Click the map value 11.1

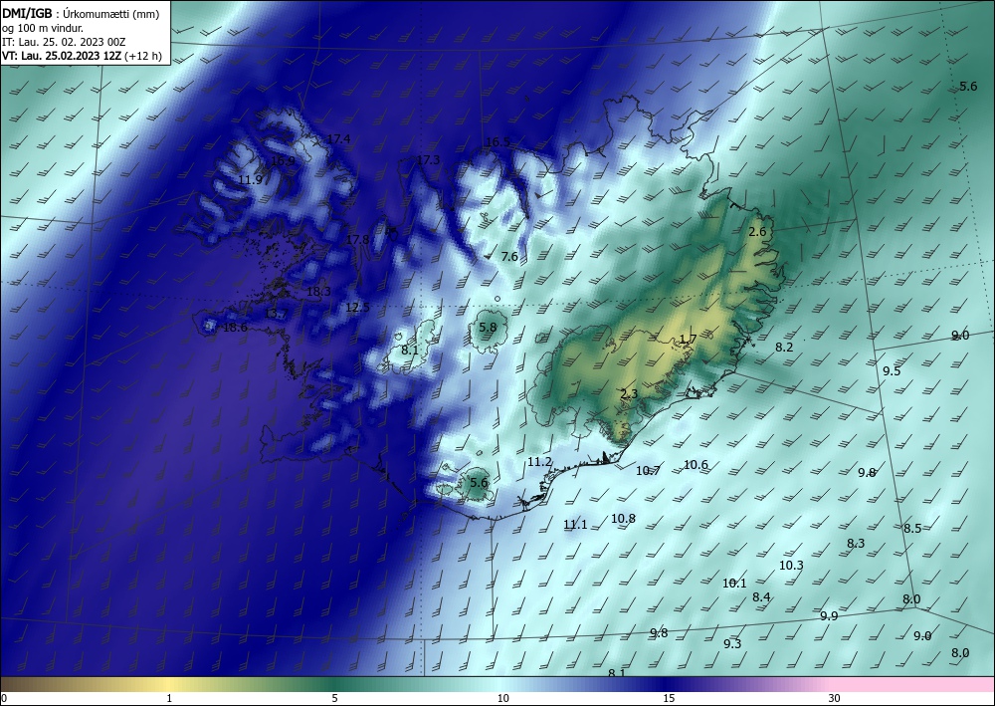[x=575, y=525]
